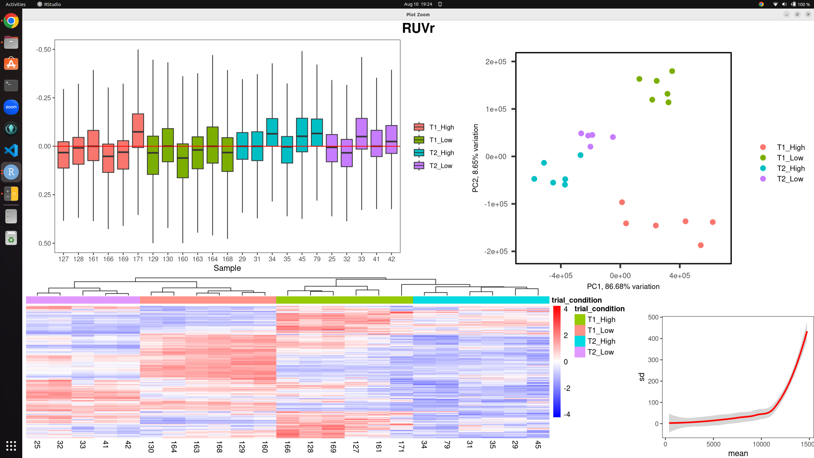Click the lowest red T1_High PCA point

[700, 245]
